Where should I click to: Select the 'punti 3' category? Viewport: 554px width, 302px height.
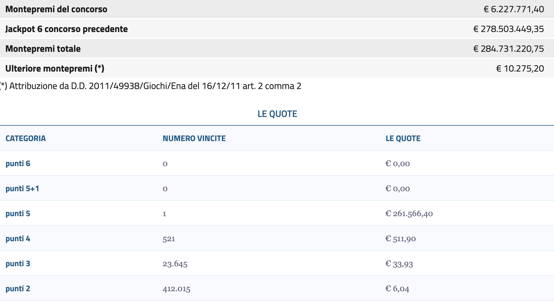pyautogui.click(x=18, y=264)
